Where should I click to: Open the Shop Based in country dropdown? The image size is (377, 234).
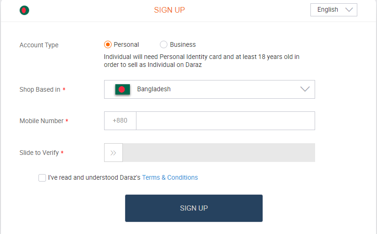209,89
